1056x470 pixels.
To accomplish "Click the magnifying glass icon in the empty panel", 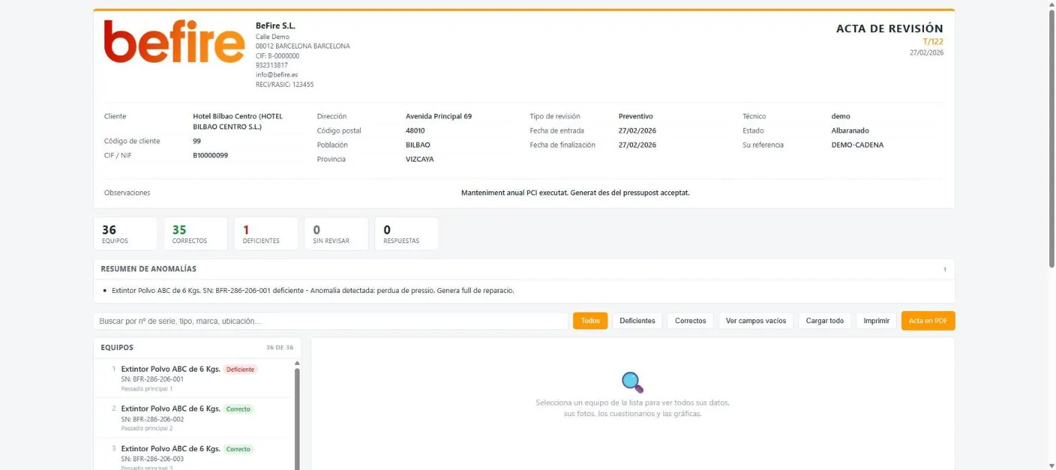I will tap(632, 382).
